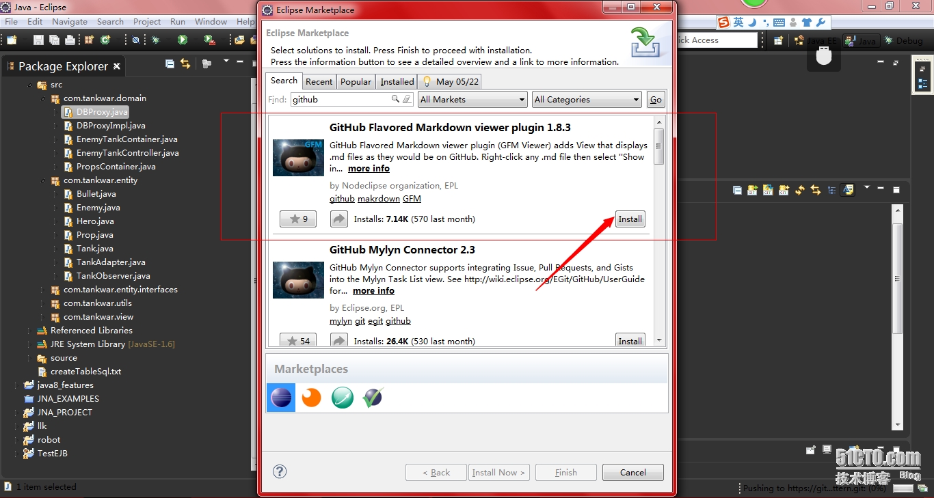Image resolution: width=934 pixels, height=498 pixels.
Task: Toggle Sogou punctuation mode
Action: (x=765, y=23)
